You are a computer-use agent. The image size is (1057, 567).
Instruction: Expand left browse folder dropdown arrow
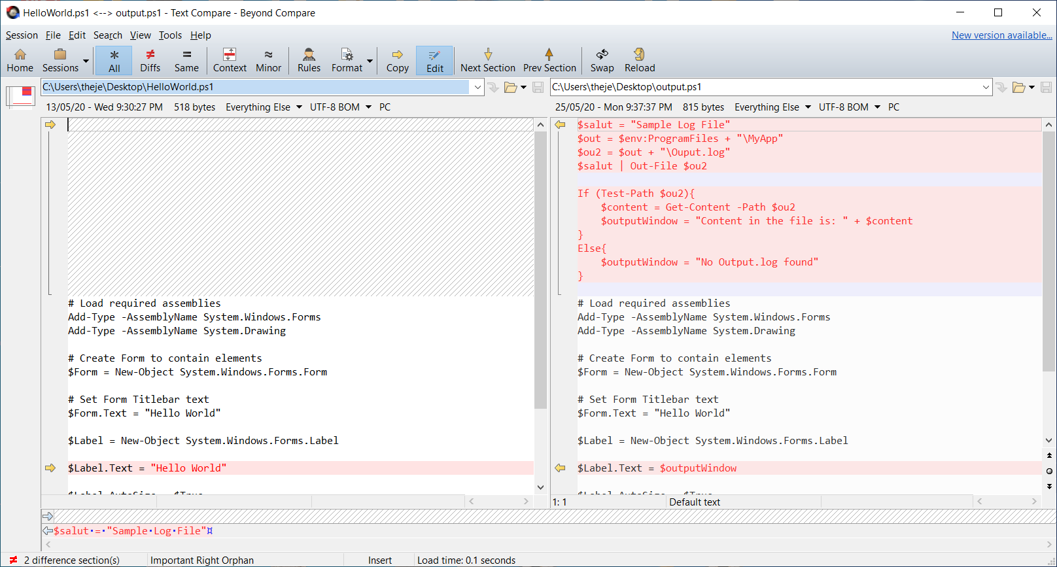(x=524, y=88)
